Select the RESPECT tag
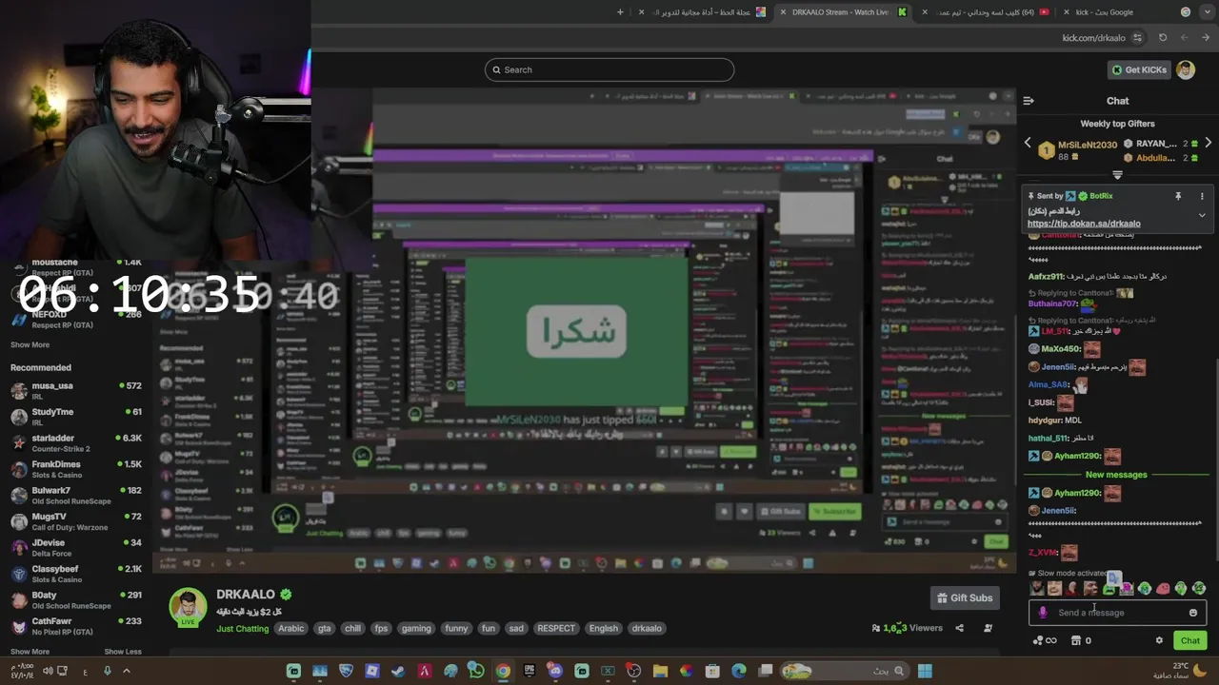Image resolution: width=1219 pixels, height=685 pixels. point(556,629)
